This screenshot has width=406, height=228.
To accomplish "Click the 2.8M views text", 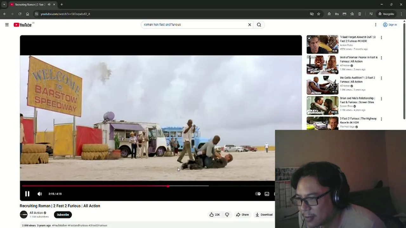I will (29, 225).
